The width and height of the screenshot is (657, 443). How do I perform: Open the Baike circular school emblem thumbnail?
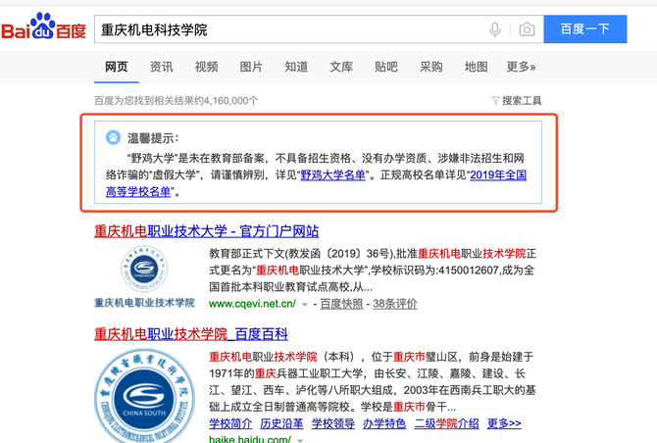point(144,396)
